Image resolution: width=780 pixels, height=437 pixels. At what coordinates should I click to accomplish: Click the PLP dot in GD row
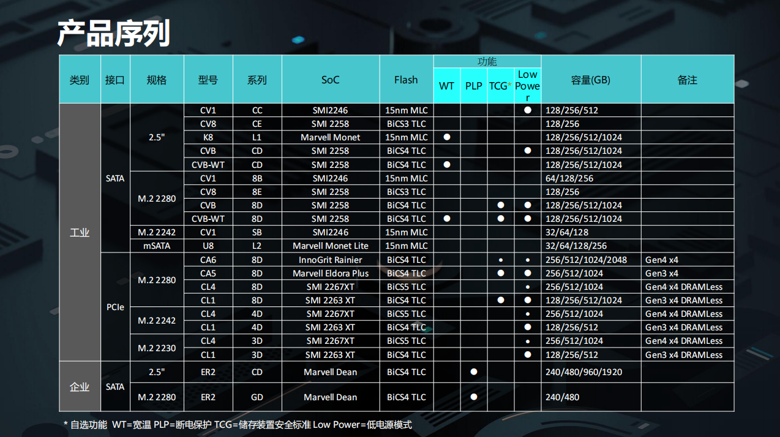coord(474,397)
